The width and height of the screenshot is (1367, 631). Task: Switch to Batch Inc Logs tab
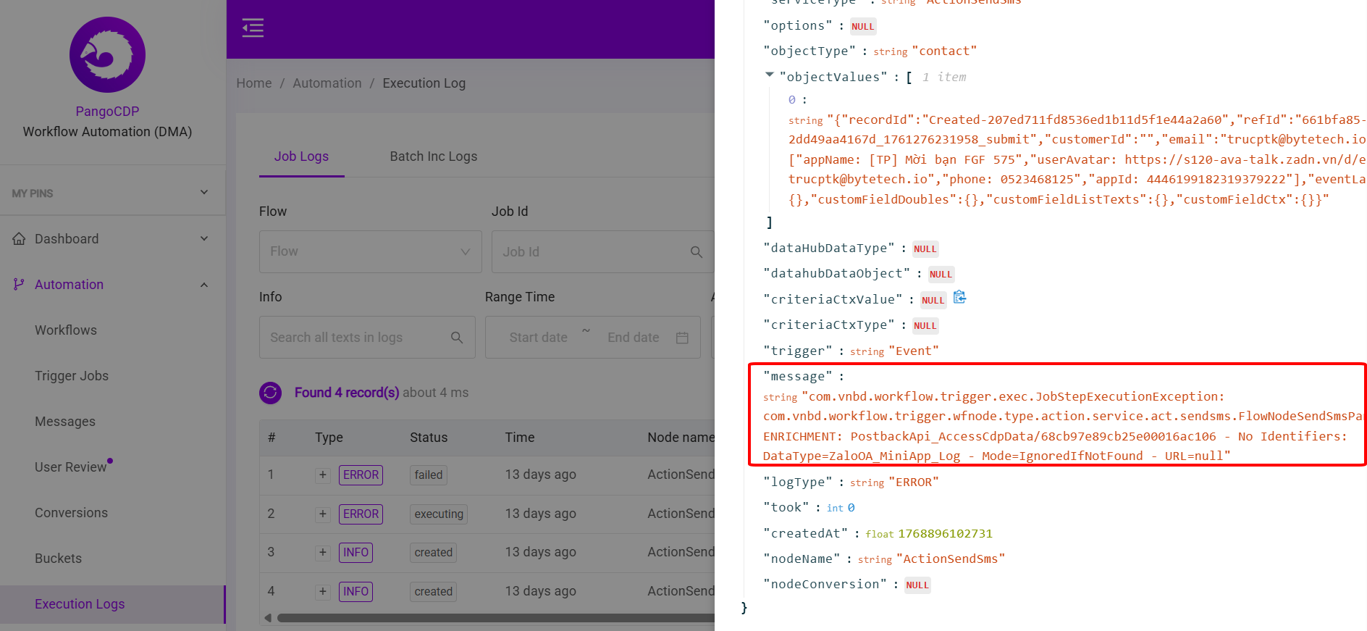(433, 156)
